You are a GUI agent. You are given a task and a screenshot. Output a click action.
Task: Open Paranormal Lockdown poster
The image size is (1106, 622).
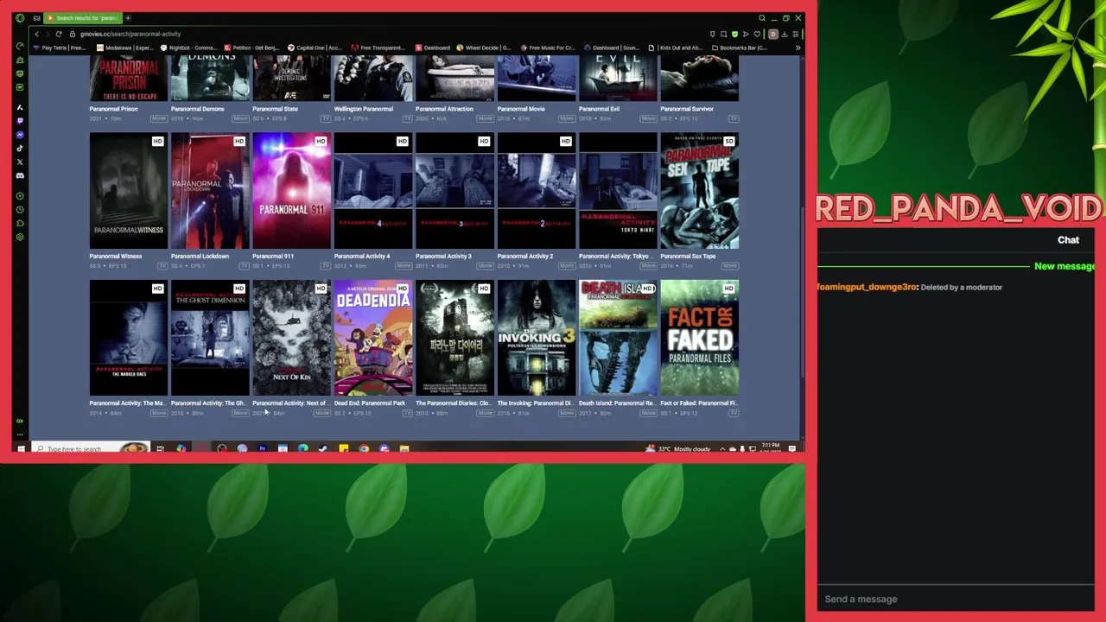tap(209, 191)
